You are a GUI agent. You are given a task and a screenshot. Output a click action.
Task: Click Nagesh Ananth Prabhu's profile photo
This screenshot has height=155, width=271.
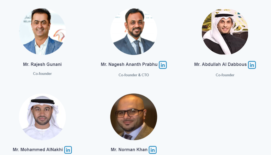point(134,32)
